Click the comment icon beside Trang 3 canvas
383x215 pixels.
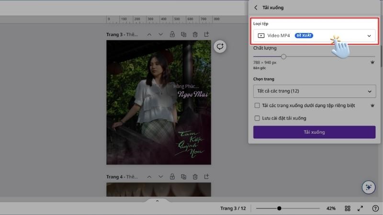(x=220, y=46)
